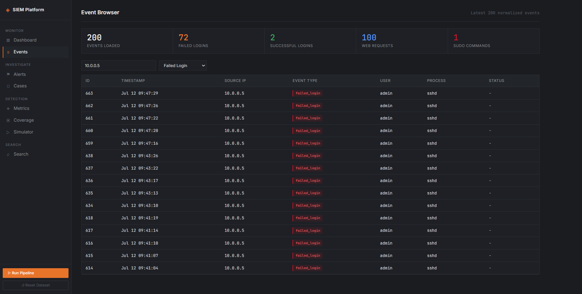582x294 pixels.
Task: Click the Cases square icon
Action: [x=8, y=86]
